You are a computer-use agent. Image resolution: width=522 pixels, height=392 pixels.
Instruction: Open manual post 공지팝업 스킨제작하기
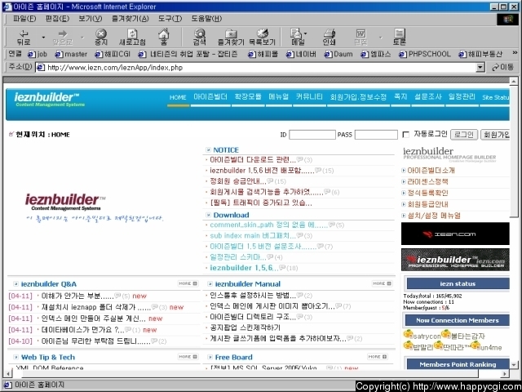245,327
